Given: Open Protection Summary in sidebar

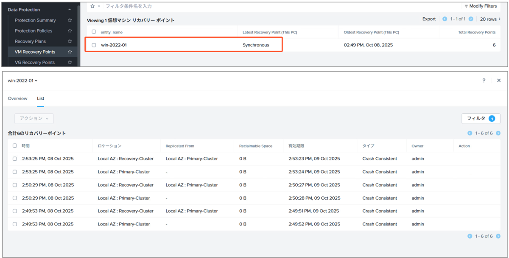Looking at the screenshot, I should pyautogui.click(x=35, y=20).
